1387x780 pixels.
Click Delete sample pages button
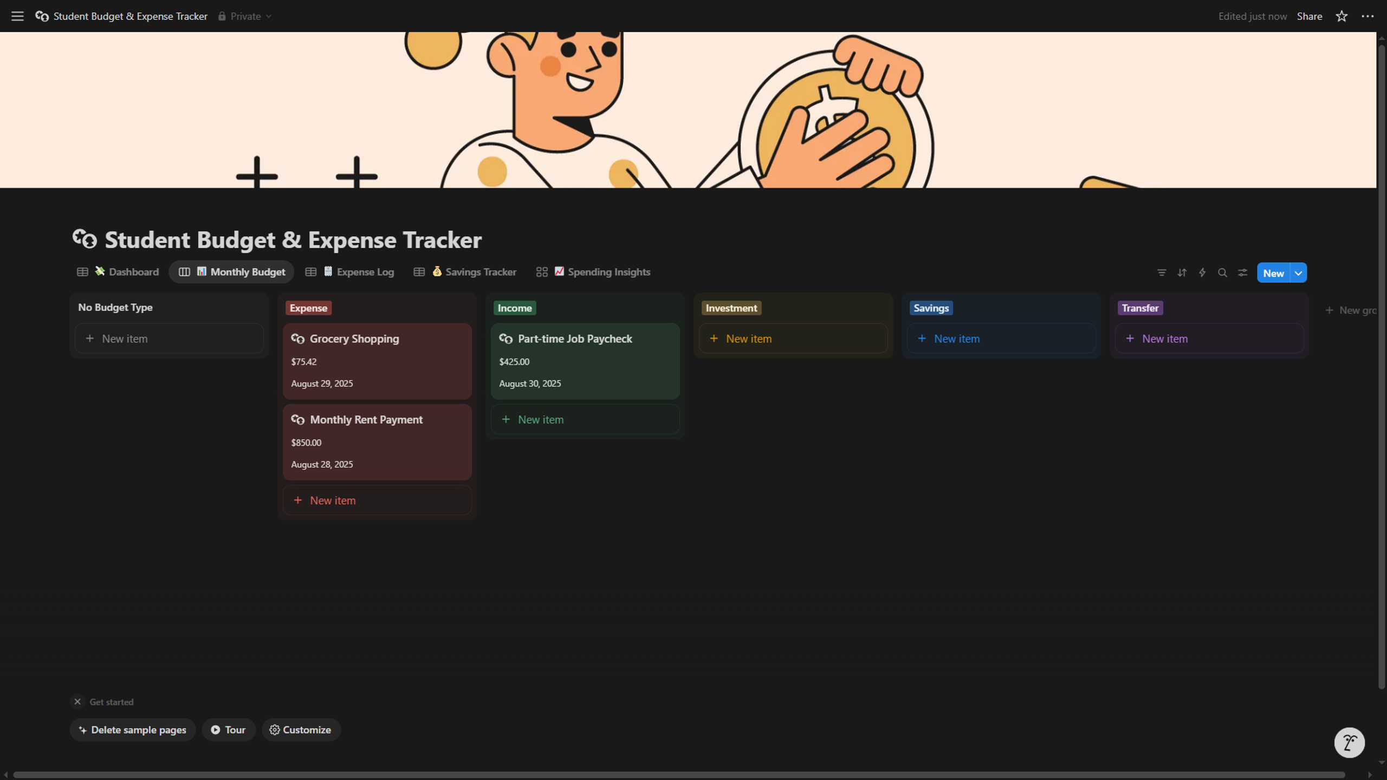click(x=133, y=730)
